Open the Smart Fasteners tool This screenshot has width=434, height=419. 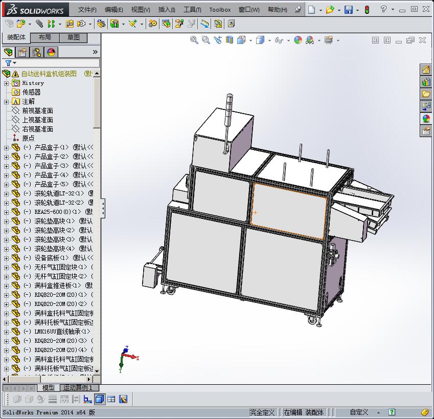pos(70,24)
